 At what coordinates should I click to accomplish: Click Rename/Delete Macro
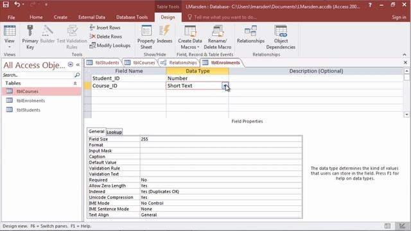click(218, 37)
